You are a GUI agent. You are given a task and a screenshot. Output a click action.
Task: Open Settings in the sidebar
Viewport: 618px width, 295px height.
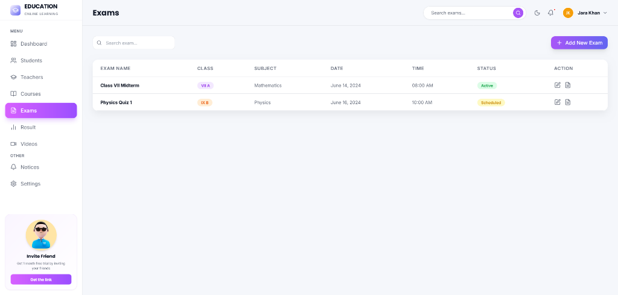tap(30, 184)
